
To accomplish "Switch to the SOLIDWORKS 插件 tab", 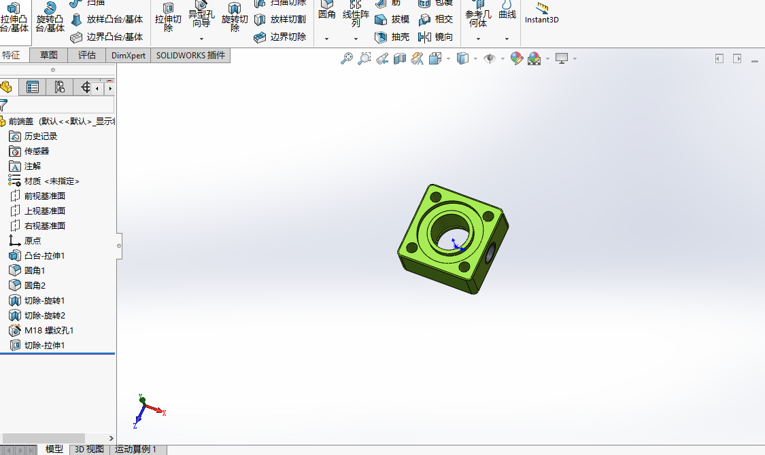I will pos(190,56).
